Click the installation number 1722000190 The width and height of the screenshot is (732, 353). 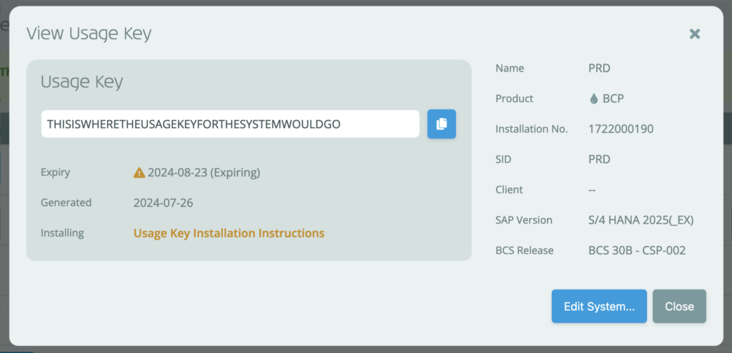coord(621,129)
